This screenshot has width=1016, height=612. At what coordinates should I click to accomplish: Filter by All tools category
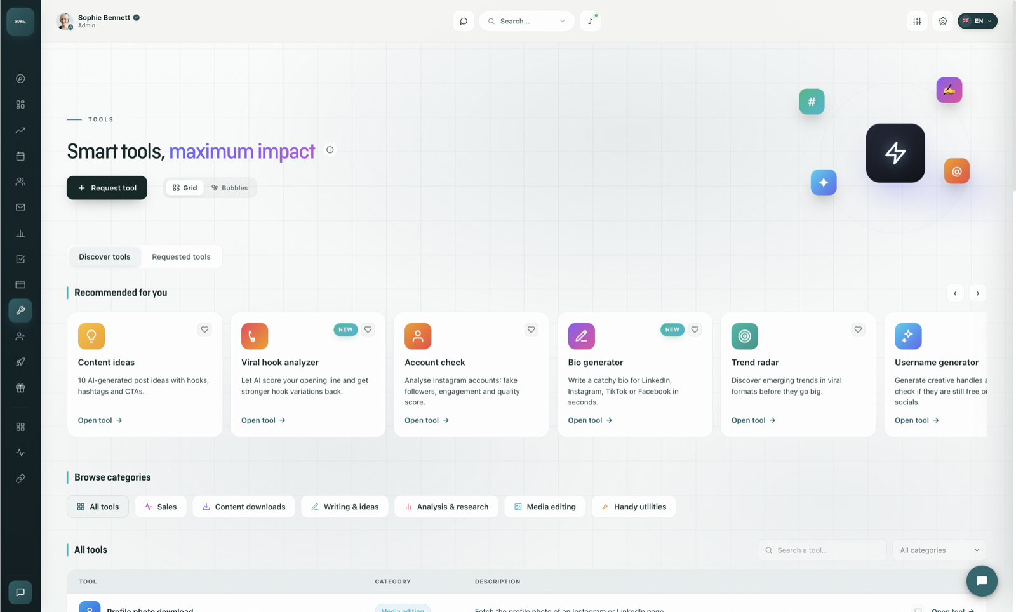click(x=98, y=507)
